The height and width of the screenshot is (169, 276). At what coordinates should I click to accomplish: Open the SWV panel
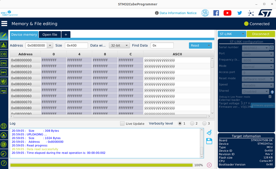[4, 72]
